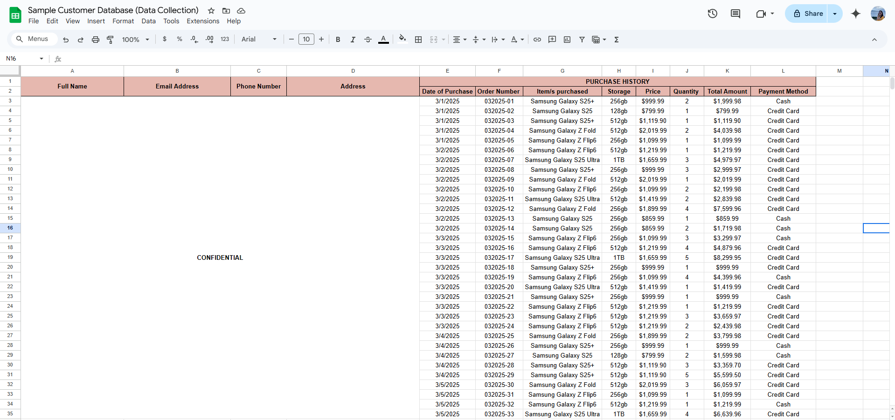Image resolution: width=895 pixels, height=420 pixels.
Task: Open the Borders tool
Action: point(418,40)
